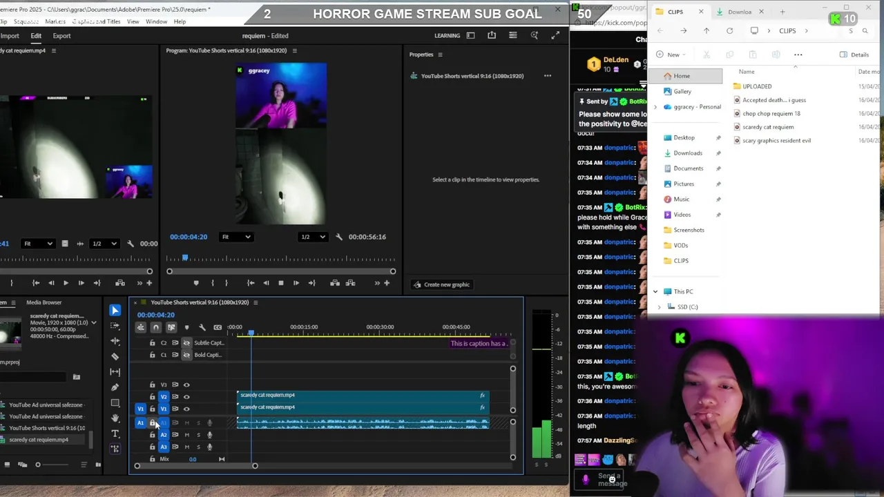Open Program monitor 1/2 playback resolution dropdown
Screen dimensions: 884x497
click(313, 237)
